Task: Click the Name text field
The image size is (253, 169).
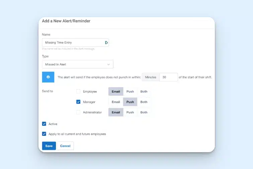Action: 73,43
